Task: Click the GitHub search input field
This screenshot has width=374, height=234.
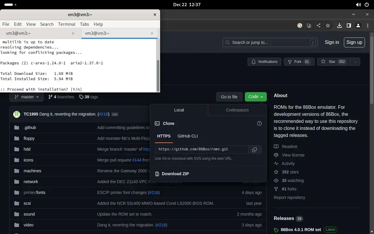Action: [270, 42]
